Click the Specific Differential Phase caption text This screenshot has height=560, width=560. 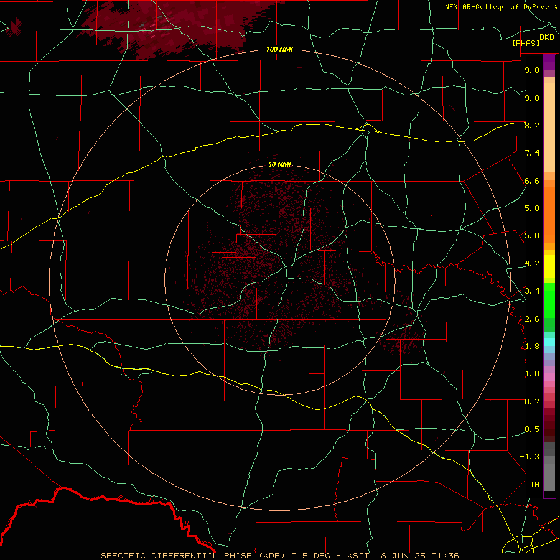coord(279,556)
